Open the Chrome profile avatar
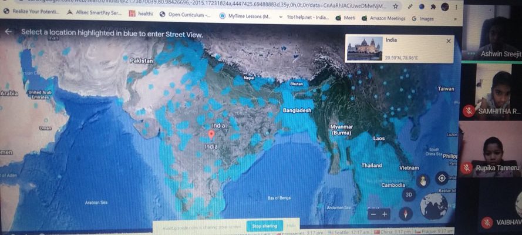 point(444,6)
